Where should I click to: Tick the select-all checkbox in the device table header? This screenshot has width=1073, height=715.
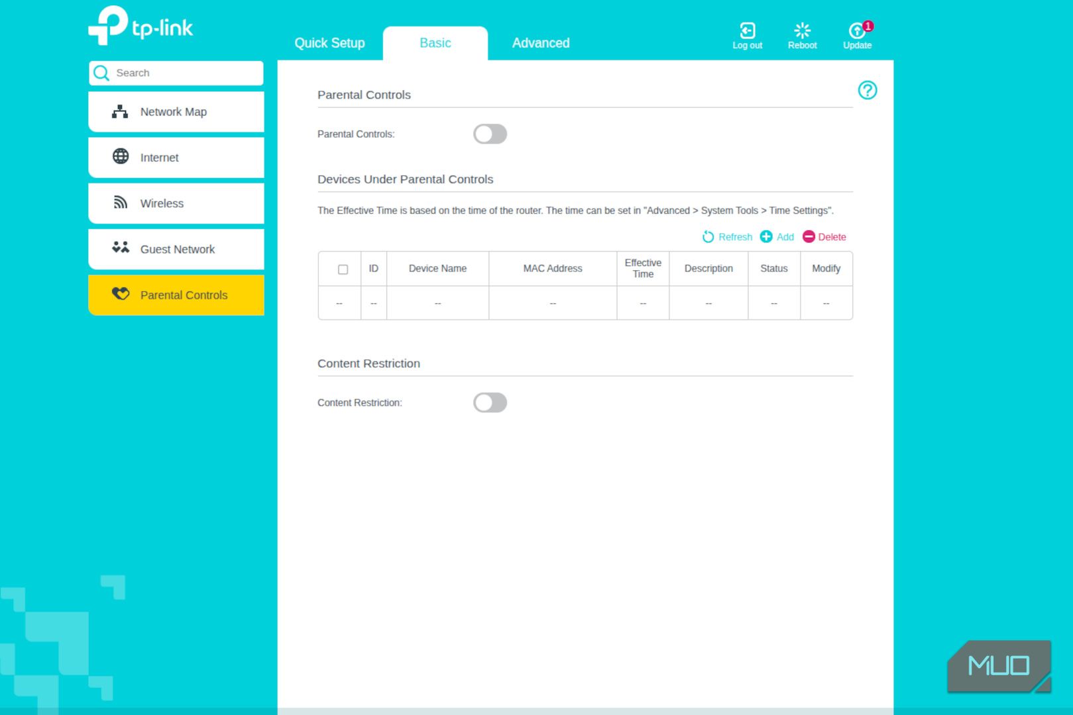coord(343,269)
